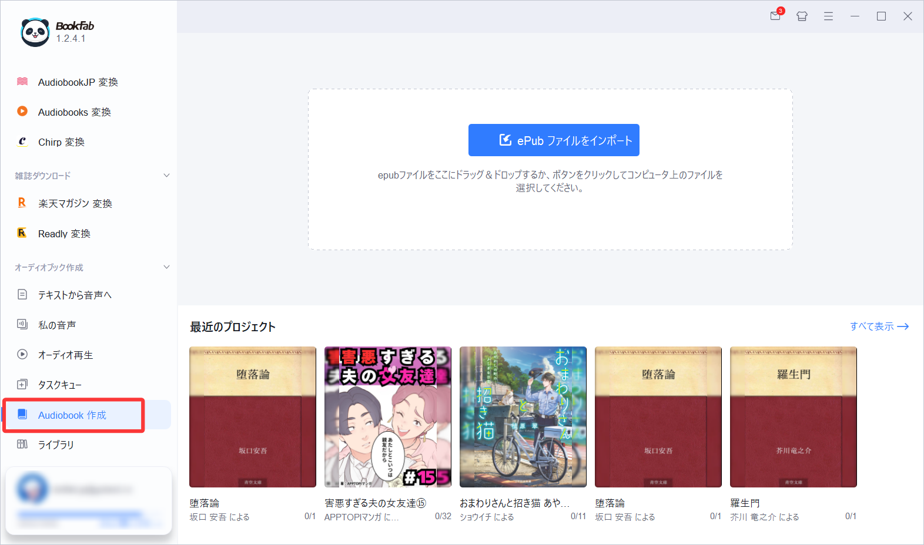Open the おまわりさんと招き猫 cover
Screen dimensions: 924x545
pyautogui.click(x=523, y=417)
